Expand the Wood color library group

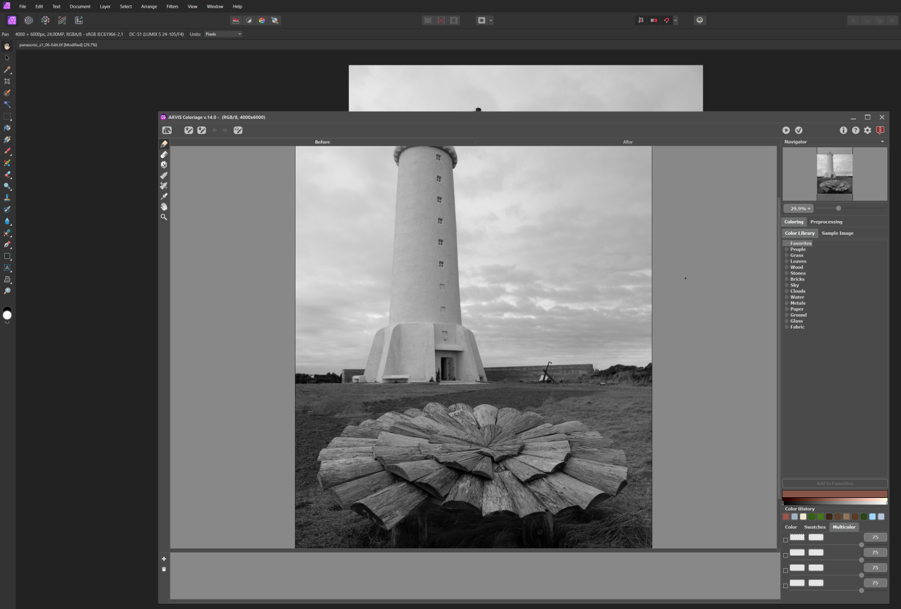click(x=786, y=267)
